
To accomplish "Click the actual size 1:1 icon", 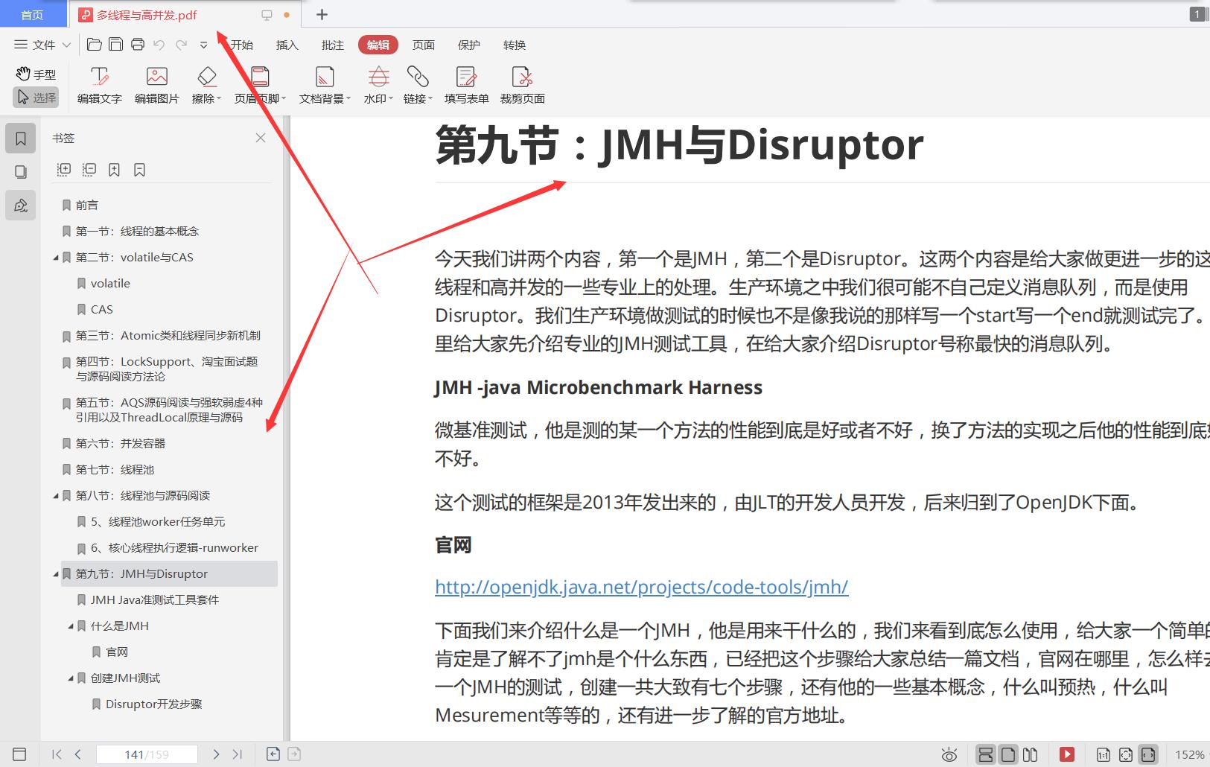I will pyautogui.click(x=1104, y=754).
